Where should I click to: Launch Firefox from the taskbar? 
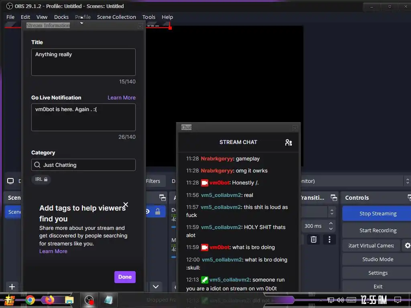click(49, 300)
